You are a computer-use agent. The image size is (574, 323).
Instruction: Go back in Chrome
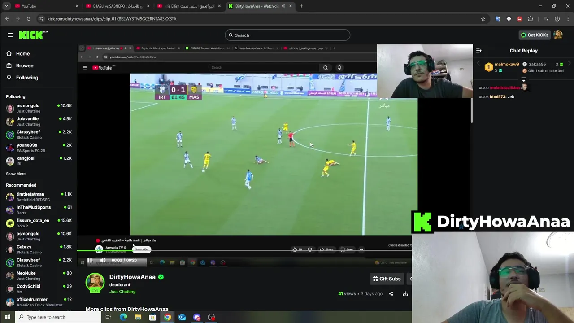point(7,19)
